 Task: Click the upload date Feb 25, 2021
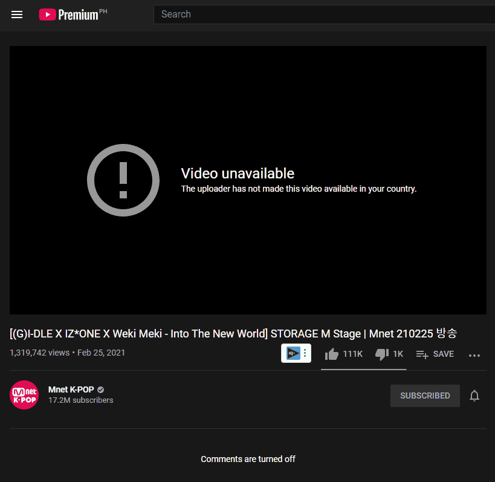pos(101,353)
